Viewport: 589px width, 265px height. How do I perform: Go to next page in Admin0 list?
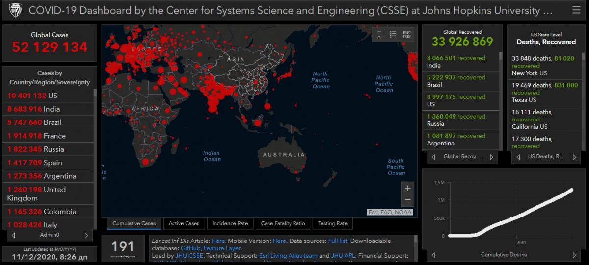pos(86,235)
